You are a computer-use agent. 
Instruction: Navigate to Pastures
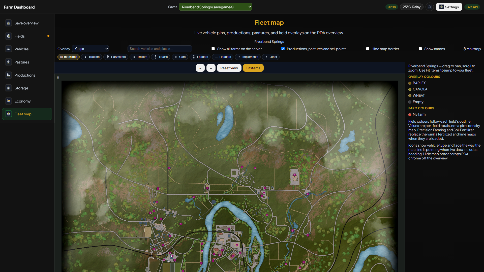coord(27,62)
